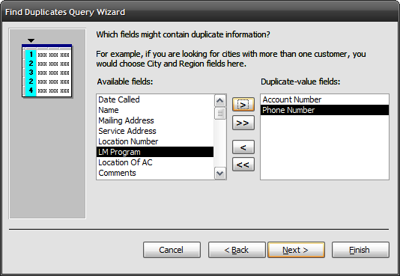This screenshot has height=276, width=400.
Task: Click the single left arrow remove-field button
Action: pos(243,147)
